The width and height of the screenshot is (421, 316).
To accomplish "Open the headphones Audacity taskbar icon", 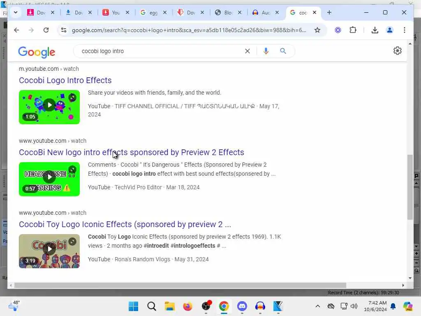I will click(260, 306).
